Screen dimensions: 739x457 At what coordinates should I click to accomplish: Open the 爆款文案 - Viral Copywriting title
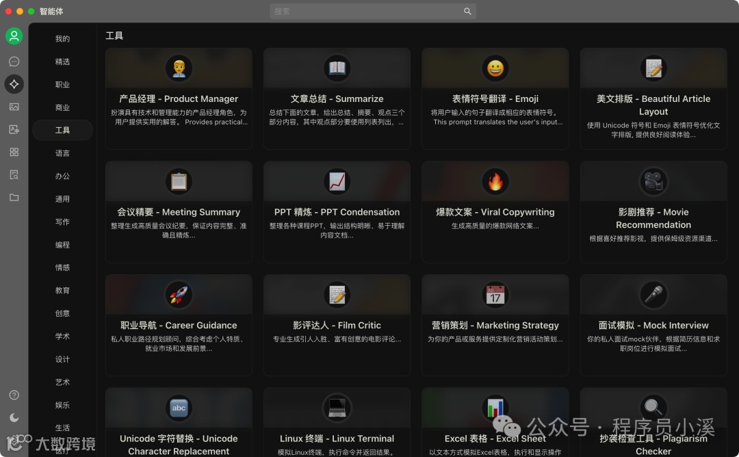tap(495, 212)
